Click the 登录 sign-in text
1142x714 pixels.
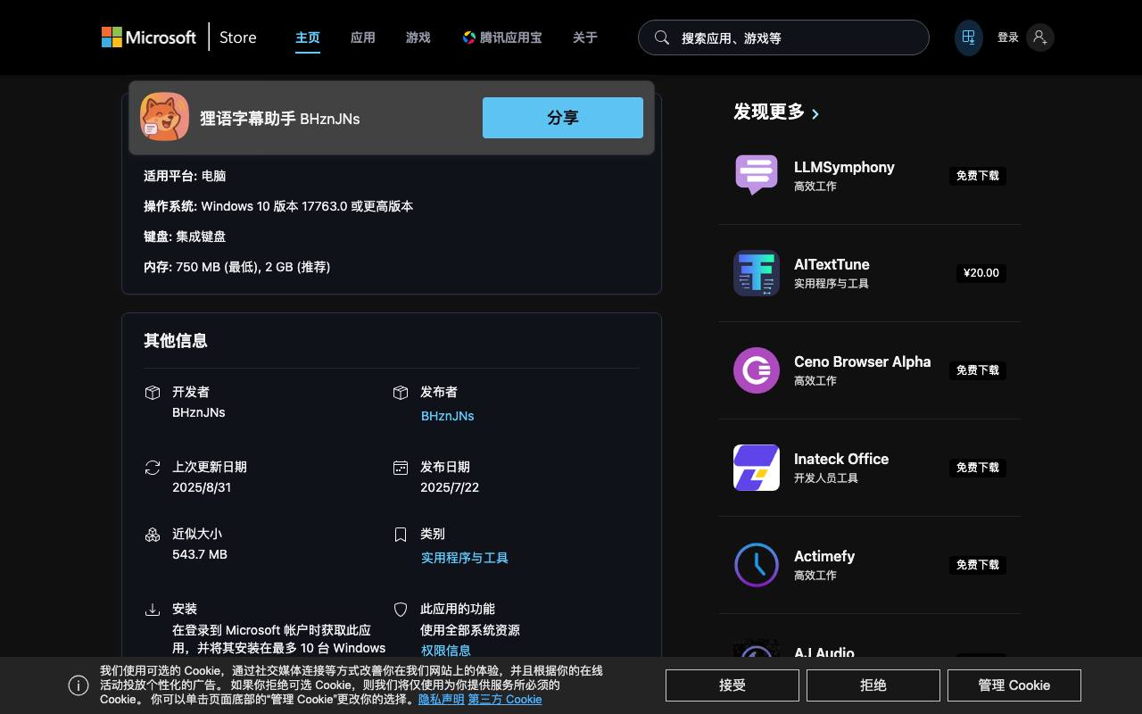pyautogui.click(x=1008, y=37)
